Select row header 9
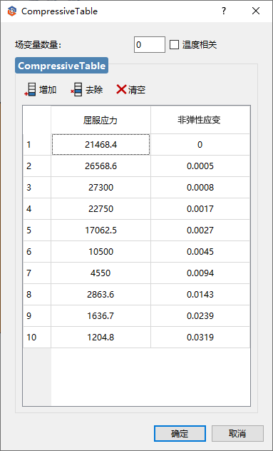Viewport: 273px width, 451px height. [37, 316]
